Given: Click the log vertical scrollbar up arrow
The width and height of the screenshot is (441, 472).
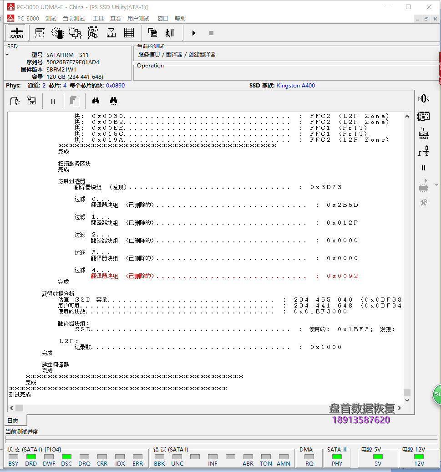Looking at the screenshot, I should coord(407,116).
